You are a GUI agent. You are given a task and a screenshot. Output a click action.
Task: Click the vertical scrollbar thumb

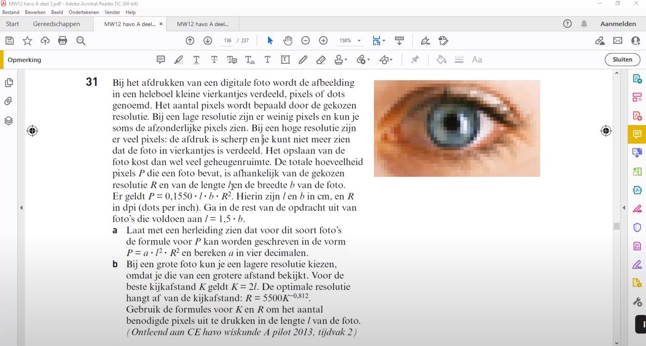(x=617, y=226)
